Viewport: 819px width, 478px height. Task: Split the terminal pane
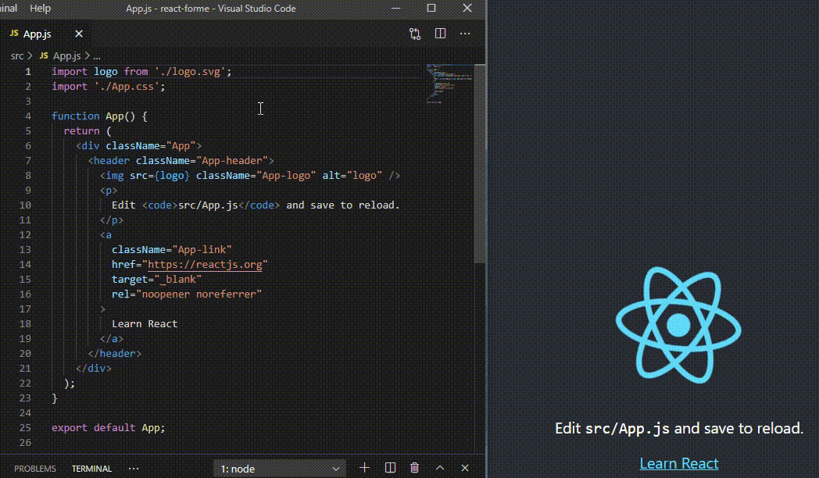tap(390, 468)
